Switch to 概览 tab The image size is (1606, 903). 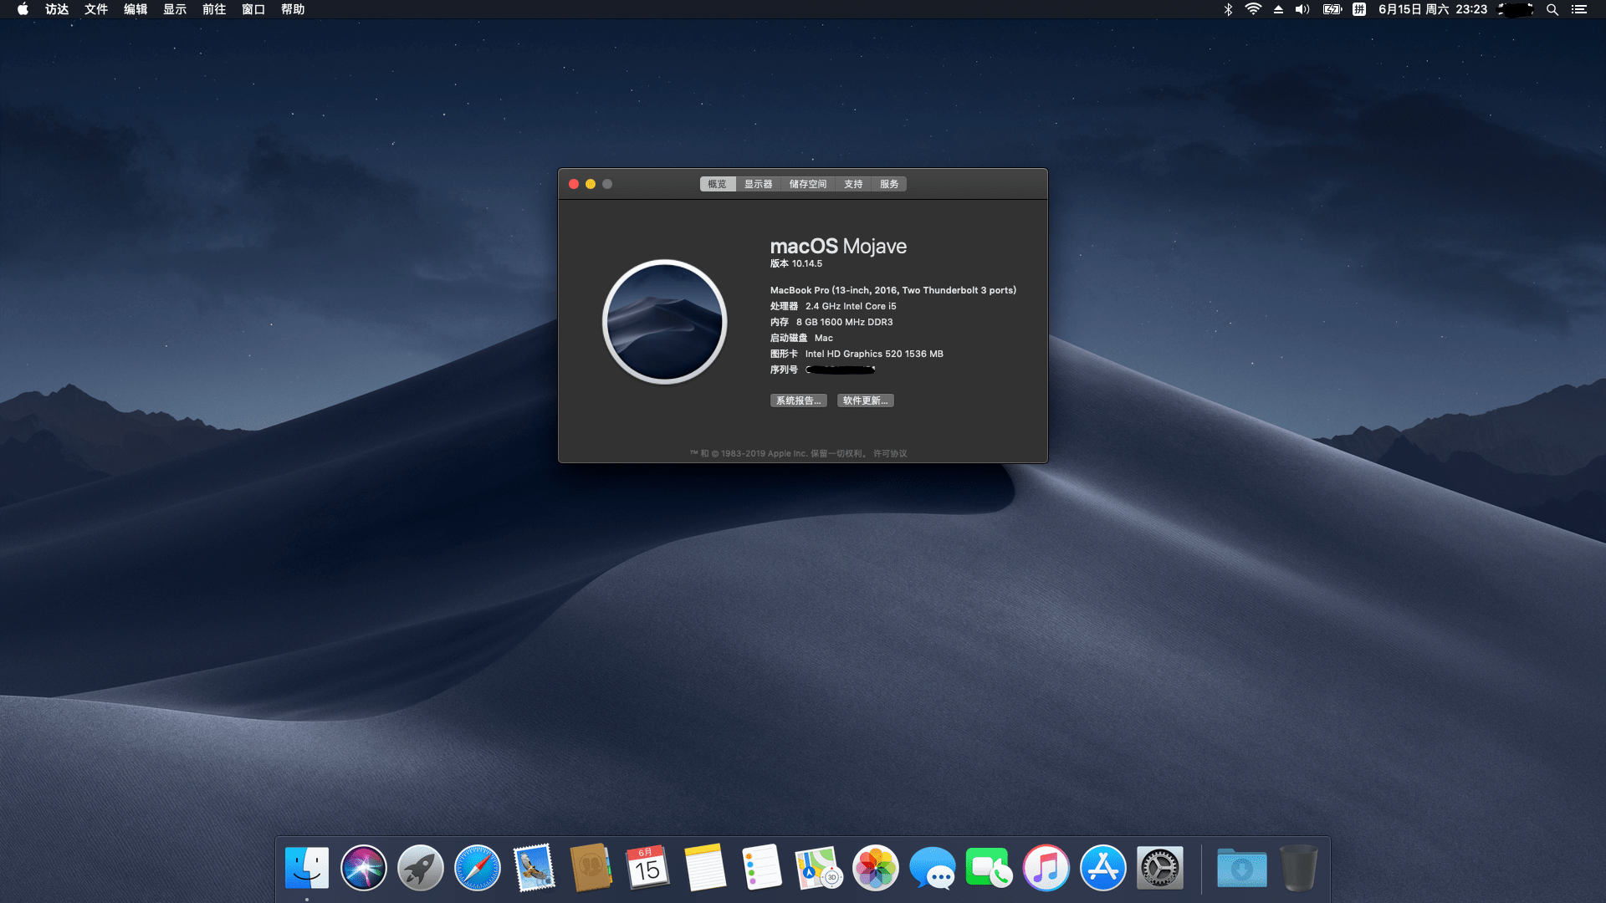tap(718, 184)
